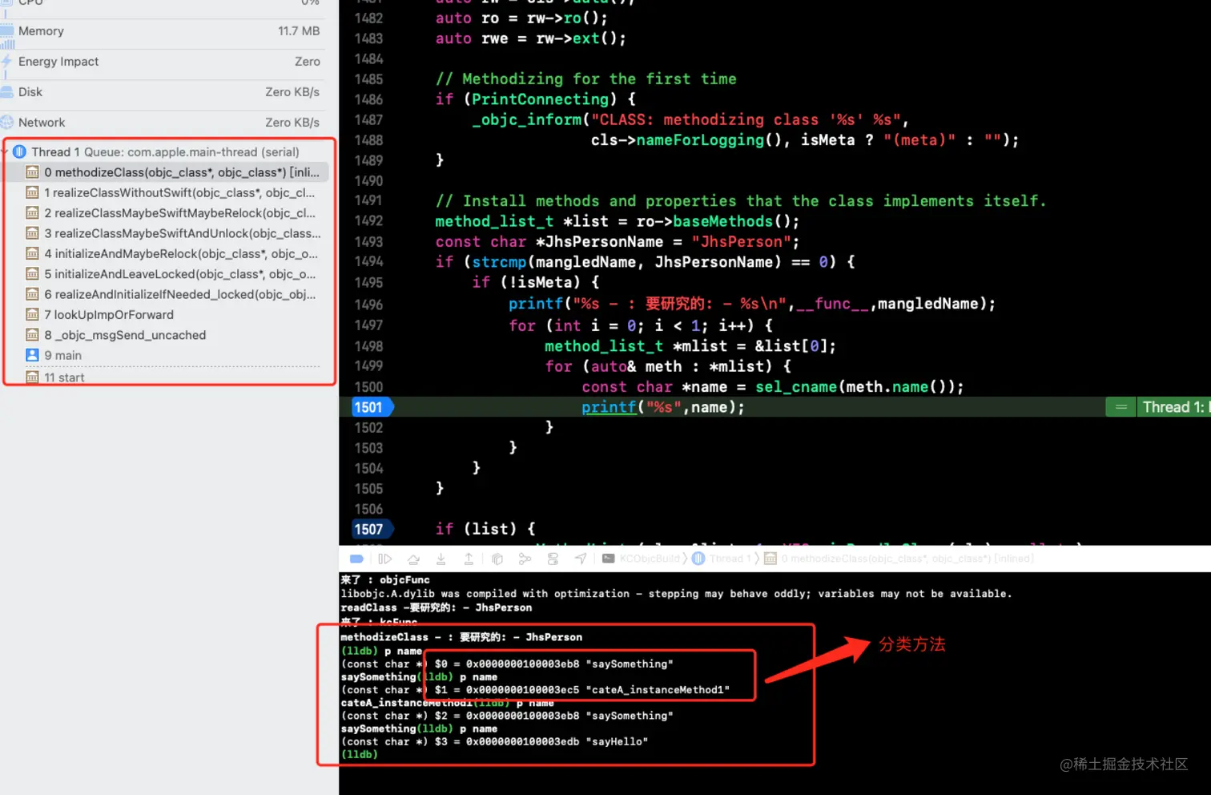1211x795 pixels.
Task: Click the Step Into icon
Action: [441, 559]
